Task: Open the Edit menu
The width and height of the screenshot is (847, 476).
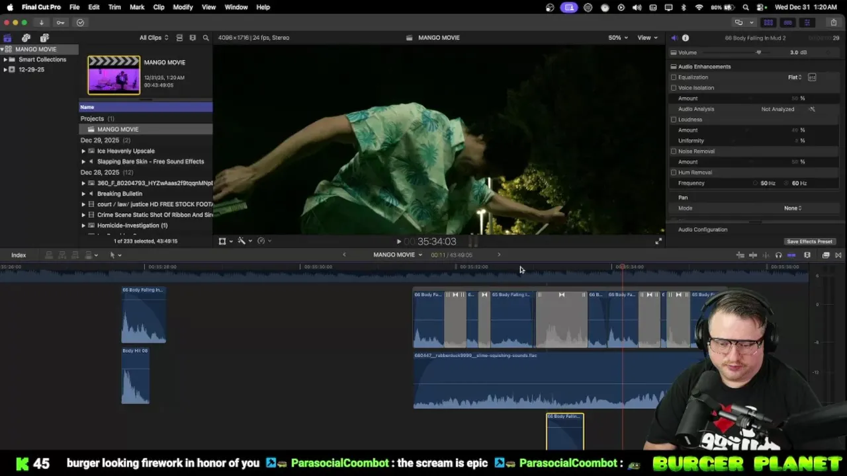Action: coord(94,7)
